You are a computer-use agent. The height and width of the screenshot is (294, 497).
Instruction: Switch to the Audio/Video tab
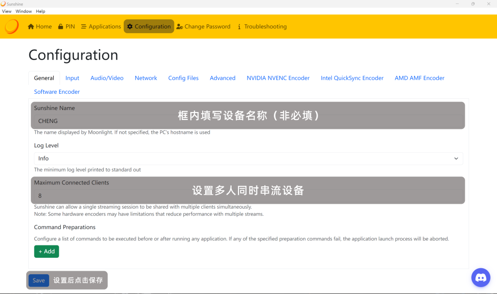pyautogui.click(x=107, y=78)
